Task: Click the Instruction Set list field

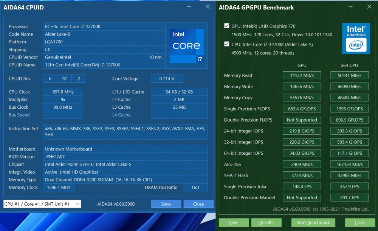Action: pyautogui.click(x=125, y=132)
